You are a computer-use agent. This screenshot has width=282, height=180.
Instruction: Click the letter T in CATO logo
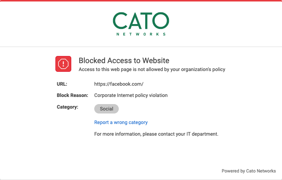tap(146, 21)
